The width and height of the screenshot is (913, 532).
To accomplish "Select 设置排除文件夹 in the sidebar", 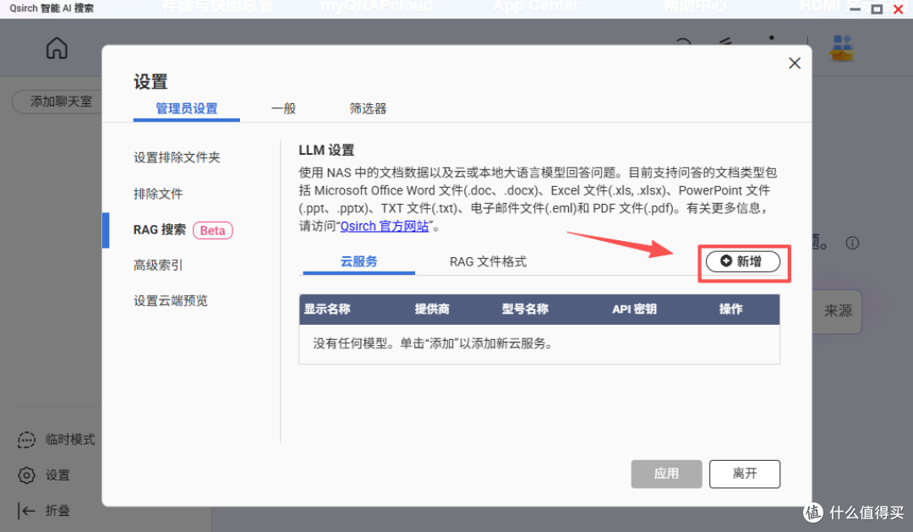I will tap(177, 157).
